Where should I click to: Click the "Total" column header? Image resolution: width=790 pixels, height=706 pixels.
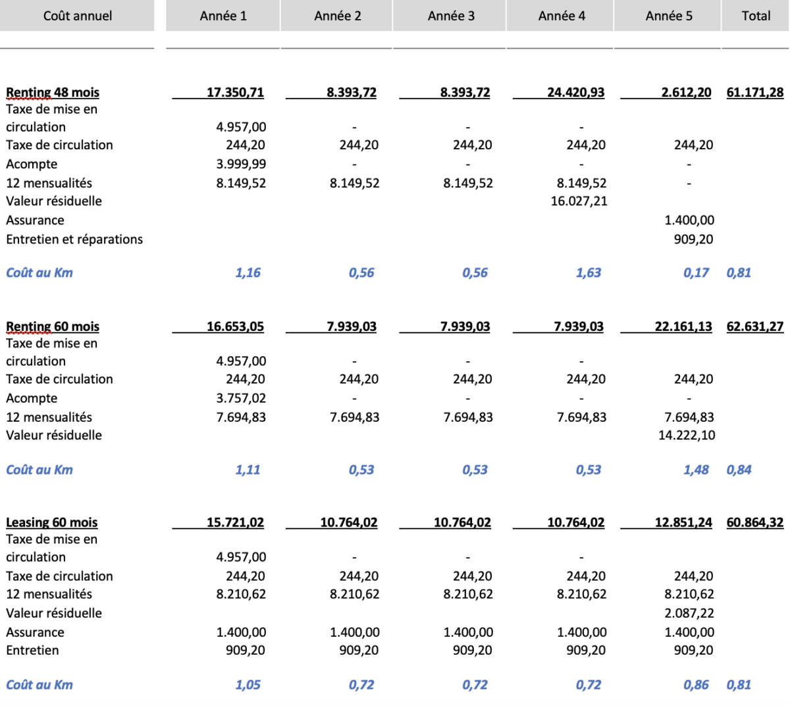[756, 16]
